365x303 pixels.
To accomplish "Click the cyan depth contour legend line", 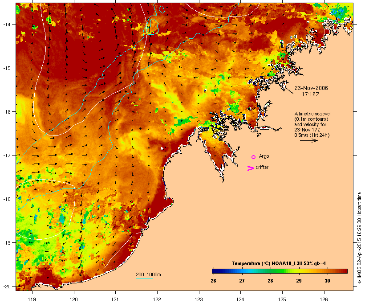I will [x=145, y=278].
